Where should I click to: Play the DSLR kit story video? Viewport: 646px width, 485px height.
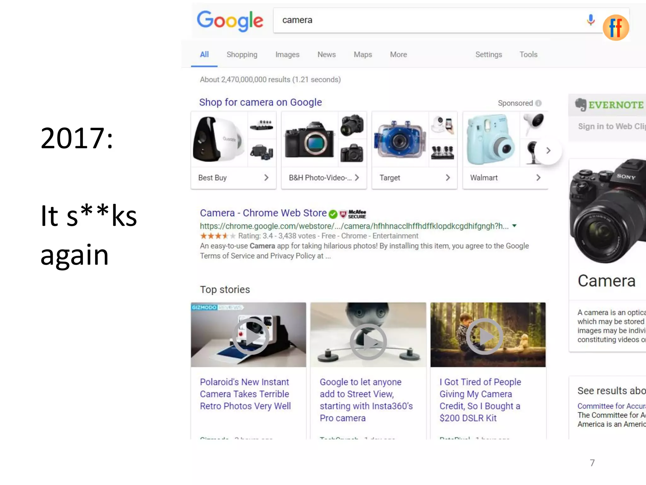pos(484,337)
